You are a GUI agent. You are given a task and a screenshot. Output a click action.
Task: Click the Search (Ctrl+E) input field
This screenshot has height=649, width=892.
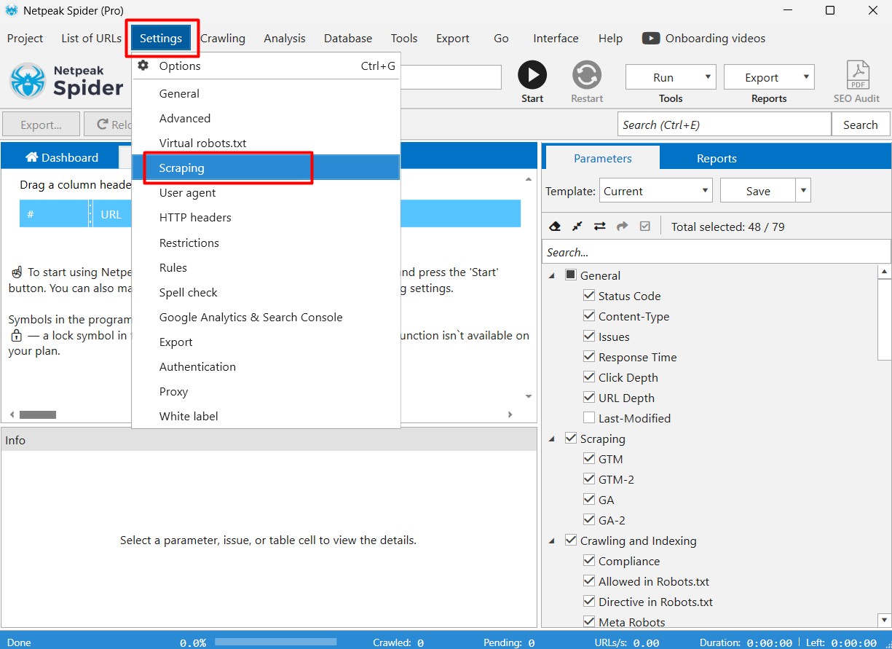pyautogui.click(x=725, y=125)
